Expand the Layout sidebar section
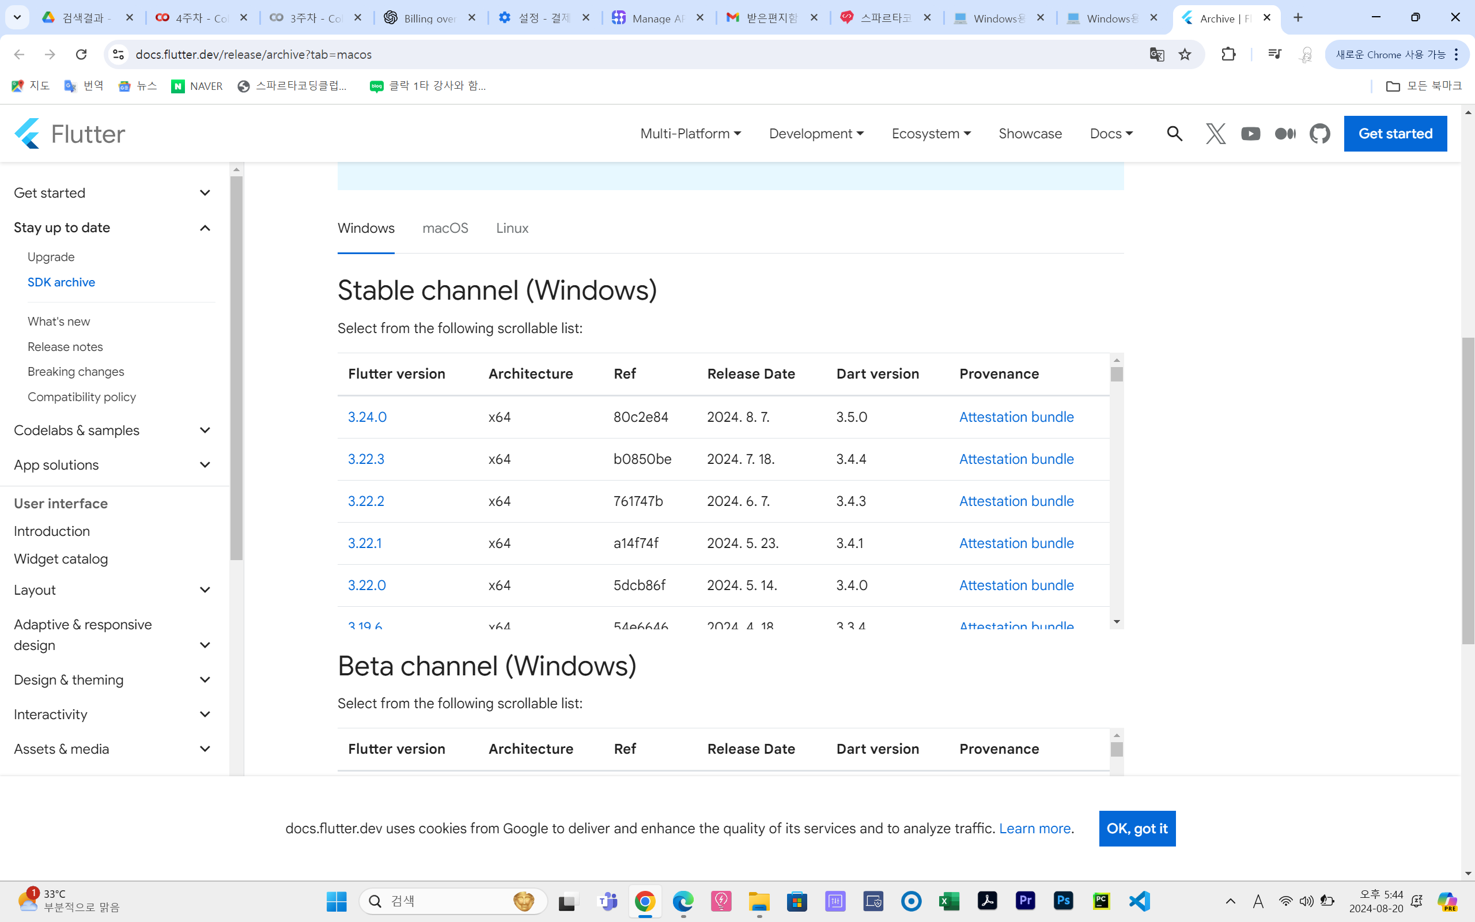 pyautogui.click(x=114, y=590)
